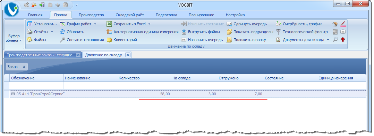The image size is (374, 136).
Task: Click the Заказ grouping column chip
Action: (17, 67)
